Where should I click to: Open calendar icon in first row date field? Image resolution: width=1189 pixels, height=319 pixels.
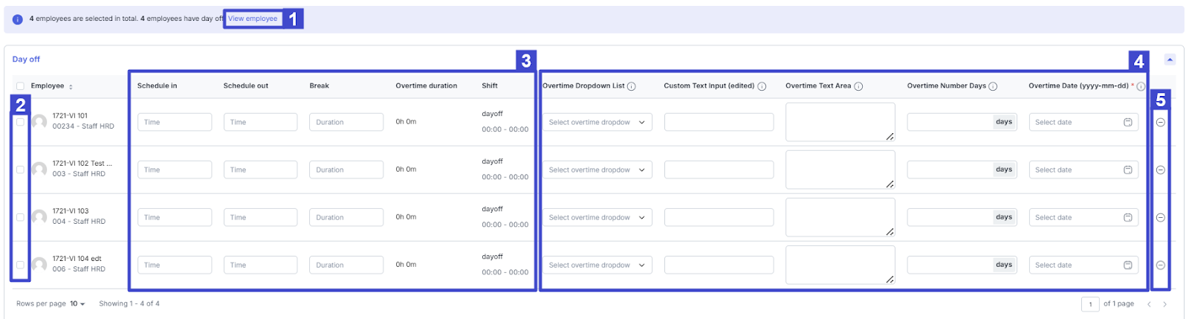pos(1127,122)
